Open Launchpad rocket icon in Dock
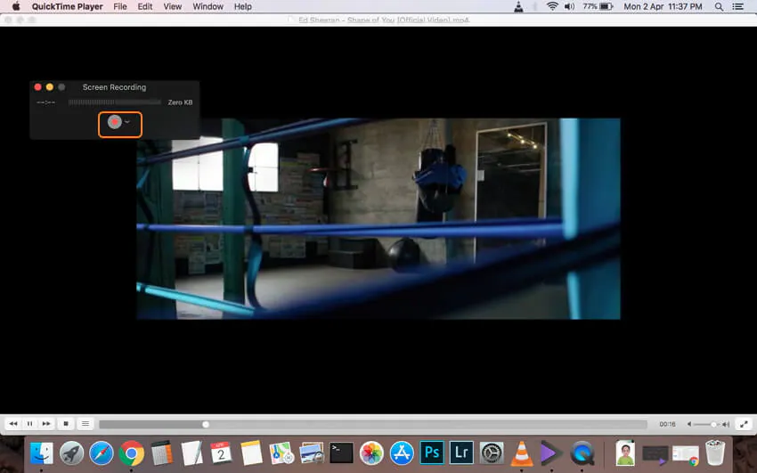This screenshot has height=473, width=757. pos(71,453)
